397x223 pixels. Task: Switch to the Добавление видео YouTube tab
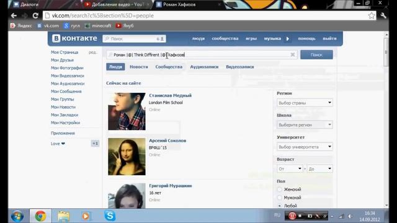tap(117, 4)
